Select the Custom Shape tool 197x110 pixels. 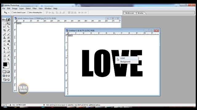point(8,52)
